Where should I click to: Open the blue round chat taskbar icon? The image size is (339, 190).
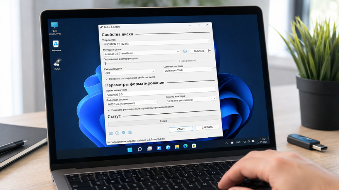tap(168, 147)
